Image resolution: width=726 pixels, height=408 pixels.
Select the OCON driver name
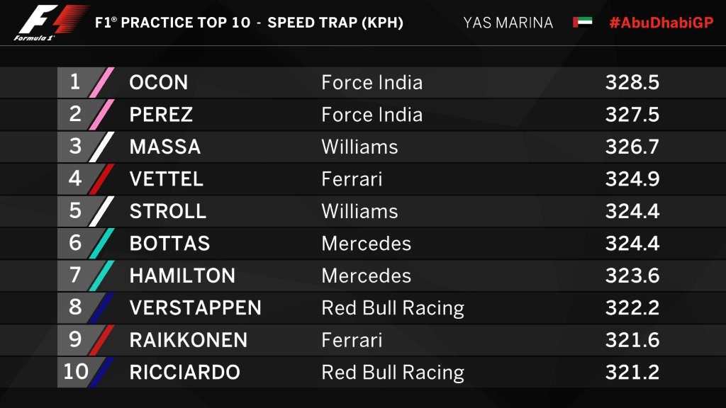point(158,82)
